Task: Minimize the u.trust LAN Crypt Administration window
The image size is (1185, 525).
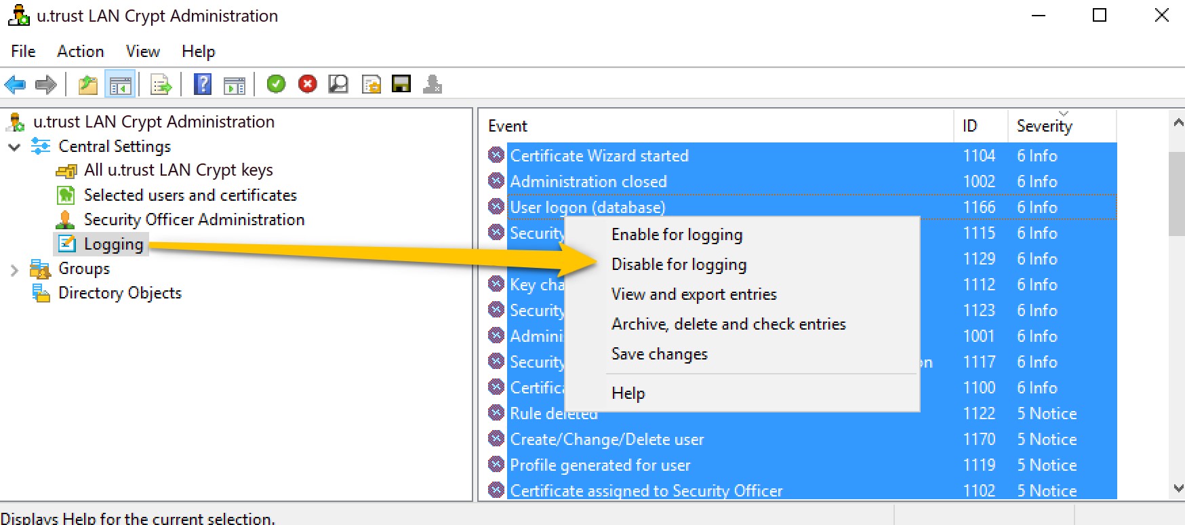Action: coord(1038,16)
